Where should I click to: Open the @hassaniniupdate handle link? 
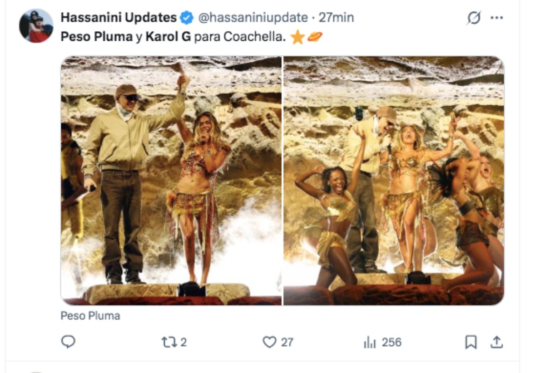coord(253,18)
